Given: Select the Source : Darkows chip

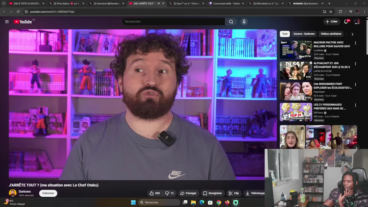Looking at the screenshot, I should click(304, 34).
